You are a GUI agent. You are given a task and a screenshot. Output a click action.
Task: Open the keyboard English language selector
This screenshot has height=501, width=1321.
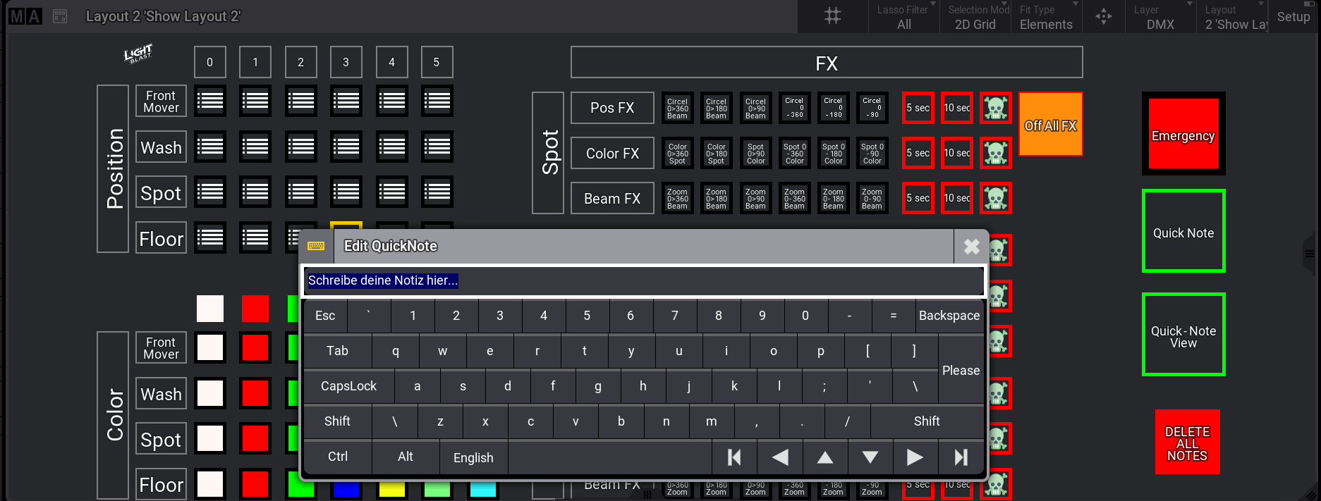pos(473,457)
